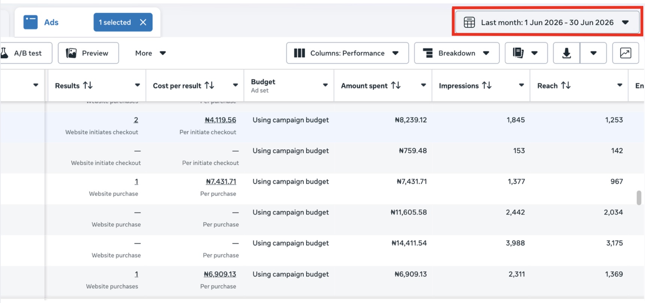645x303 pixels.
Task: Click the result value 2 website initiates checkout
Action: (x=136, y=120)
